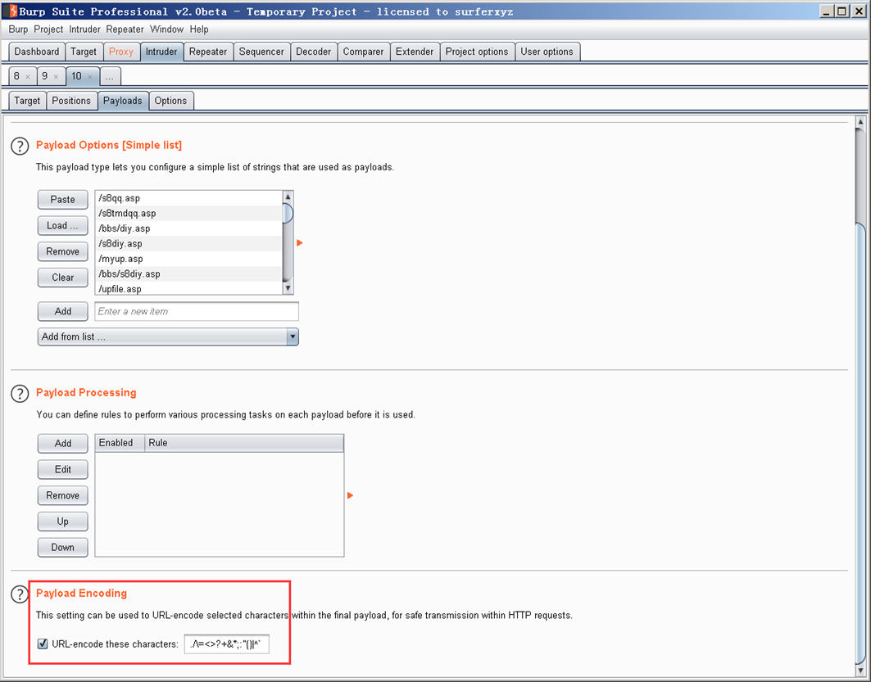871x682 pixels.
Task: Switch to Decoder tab
Action: point(313,52)
